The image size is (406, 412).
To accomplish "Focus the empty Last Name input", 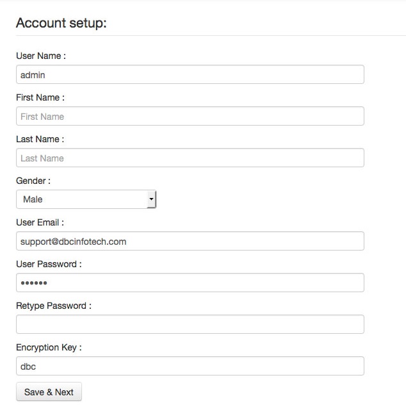I will [x=190, y=158].
